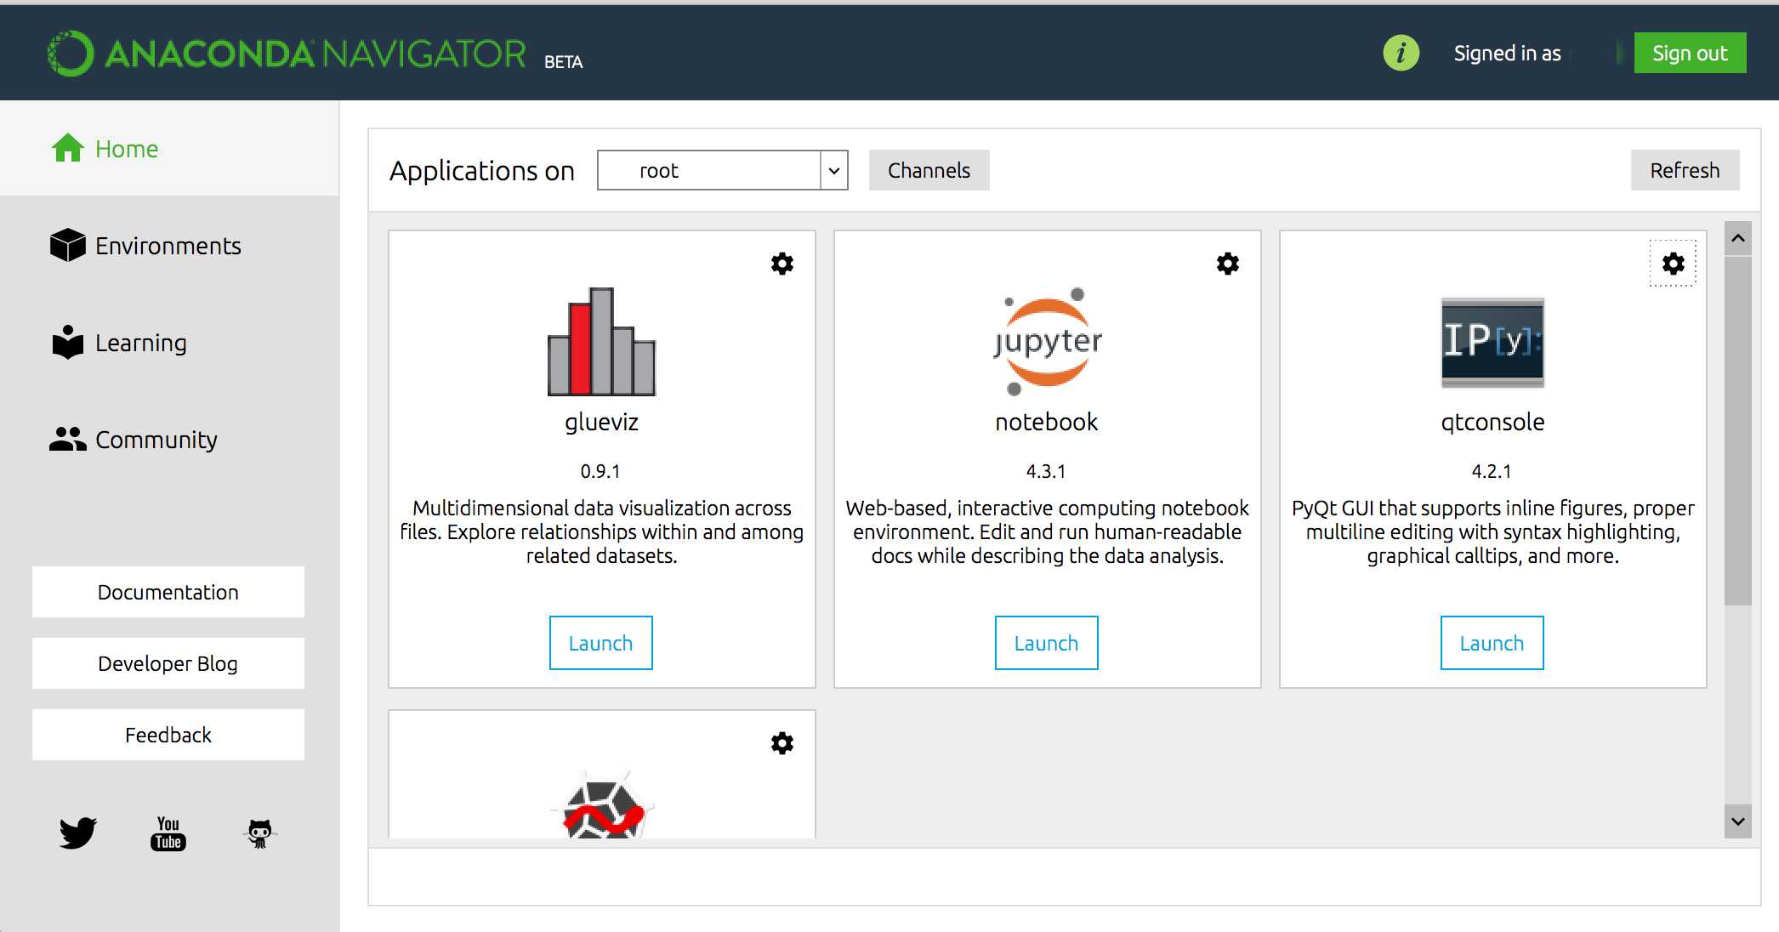Image resolution: width=1779 pixels, height=932 pixels.
Task: Click the applications vertical scrollbar thumb
Action: 1738,431
